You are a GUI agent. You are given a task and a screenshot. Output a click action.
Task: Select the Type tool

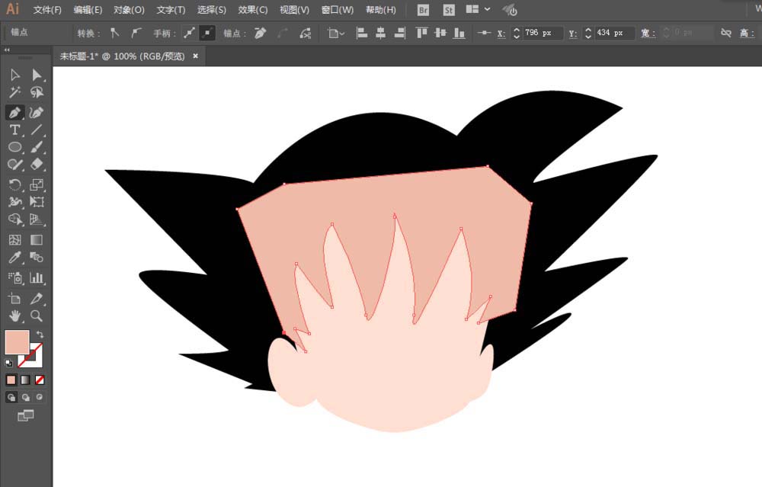click(14, 130)
